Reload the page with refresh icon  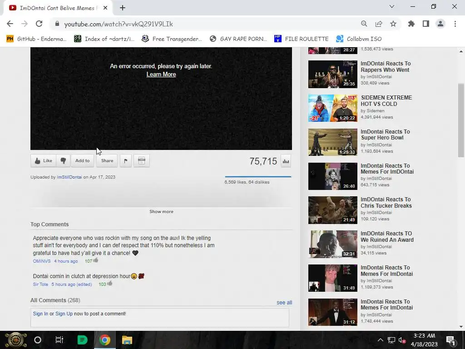[x=39, y=24]
